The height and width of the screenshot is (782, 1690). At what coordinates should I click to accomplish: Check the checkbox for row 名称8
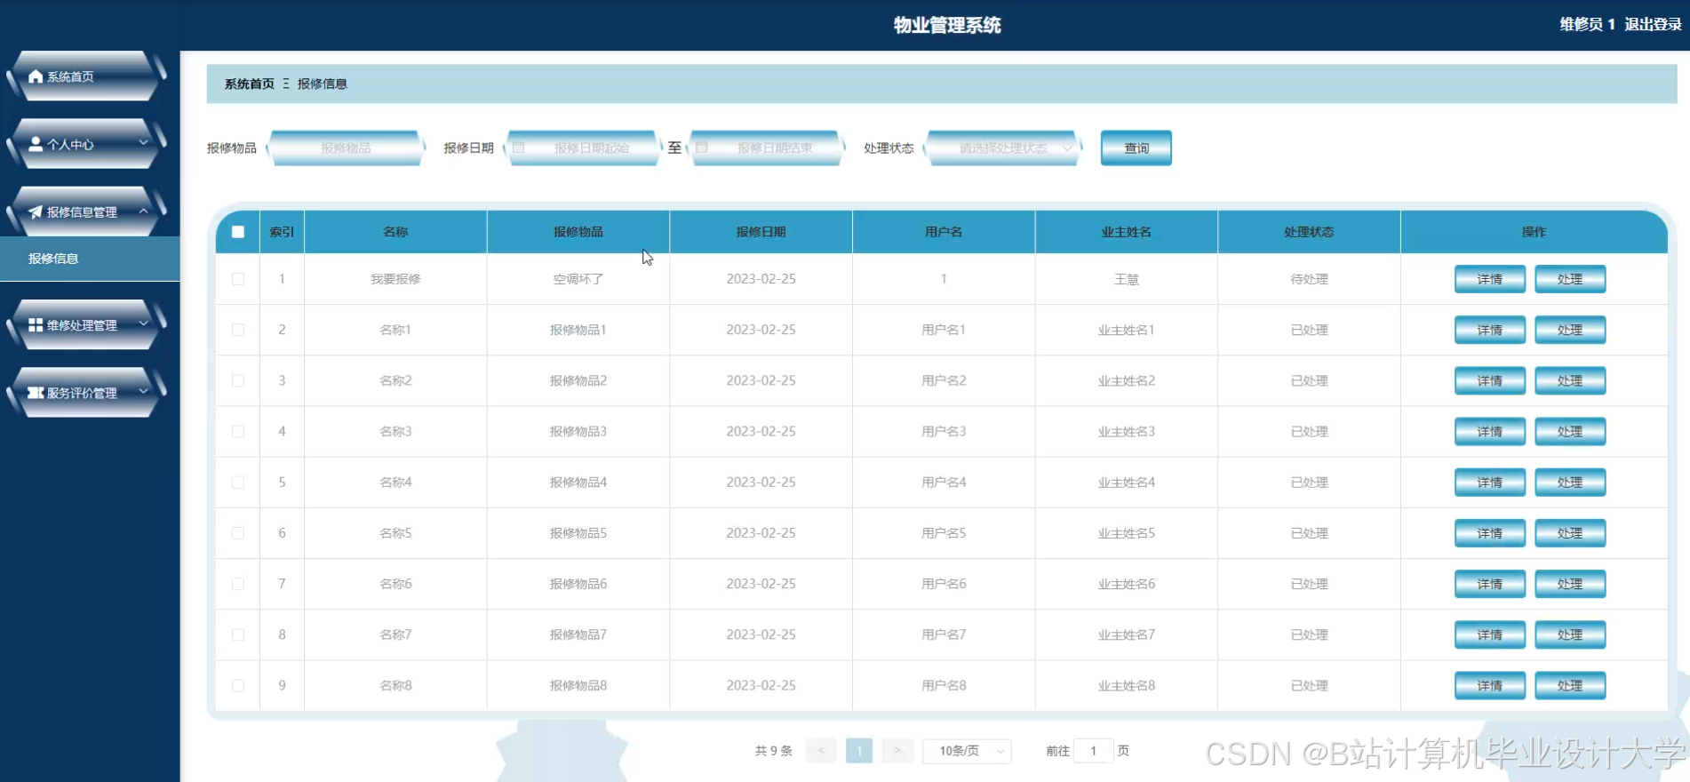pyautogui.click(x=238, y=685)
